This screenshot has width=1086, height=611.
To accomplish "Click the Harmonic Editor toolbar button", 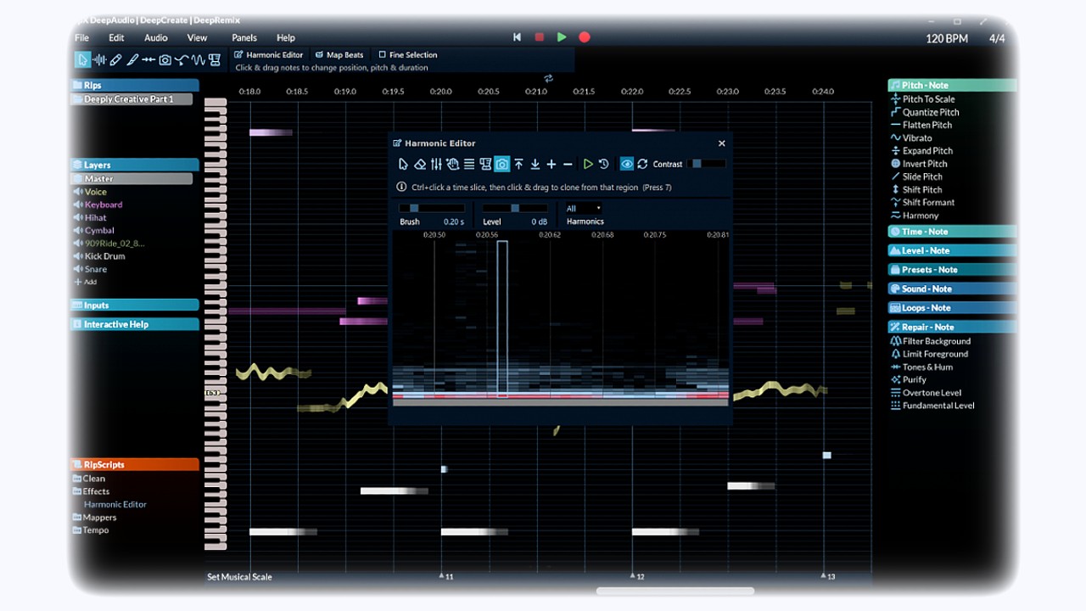I will (269, 55).
